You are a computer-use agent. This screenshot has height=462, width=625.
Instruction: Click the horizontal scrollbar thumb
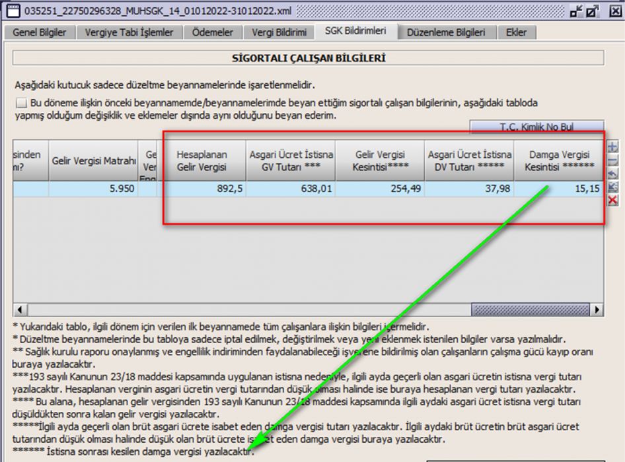(530, 310)
